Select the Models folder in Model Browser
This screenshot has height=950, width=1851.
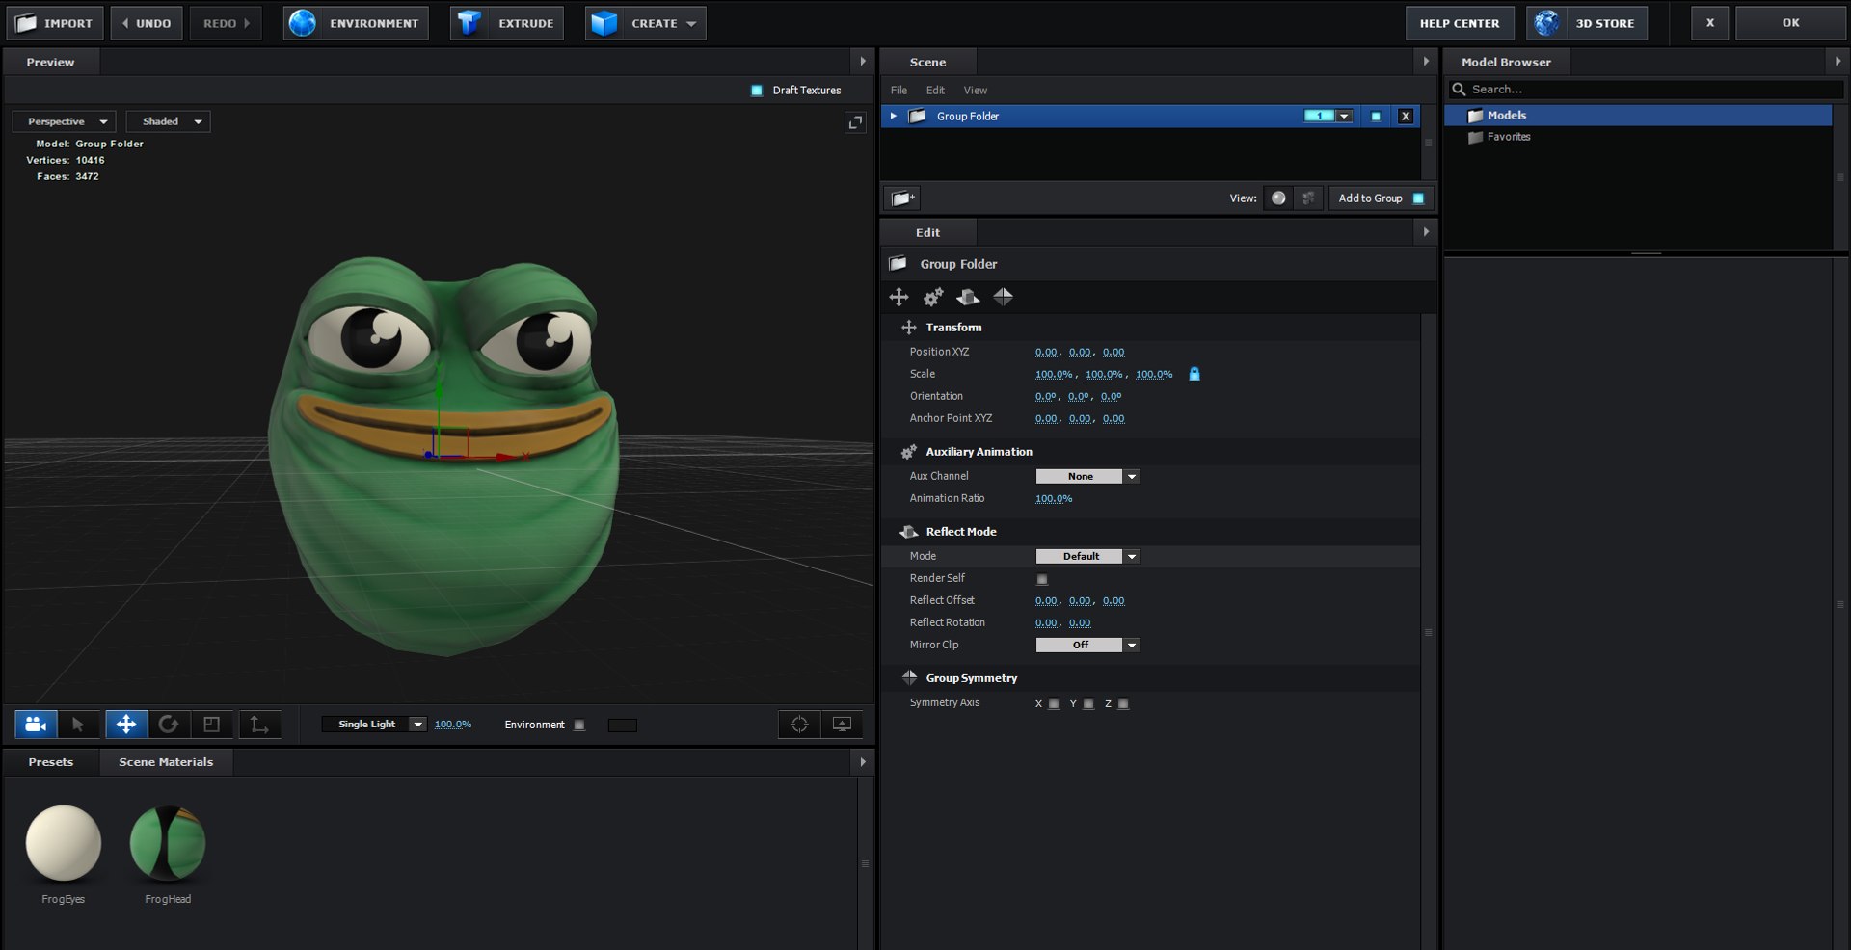point(1638,116)
